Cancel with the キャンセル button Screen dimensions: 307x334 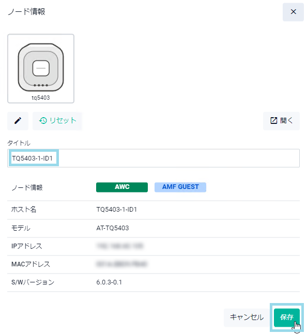point(247,317)
